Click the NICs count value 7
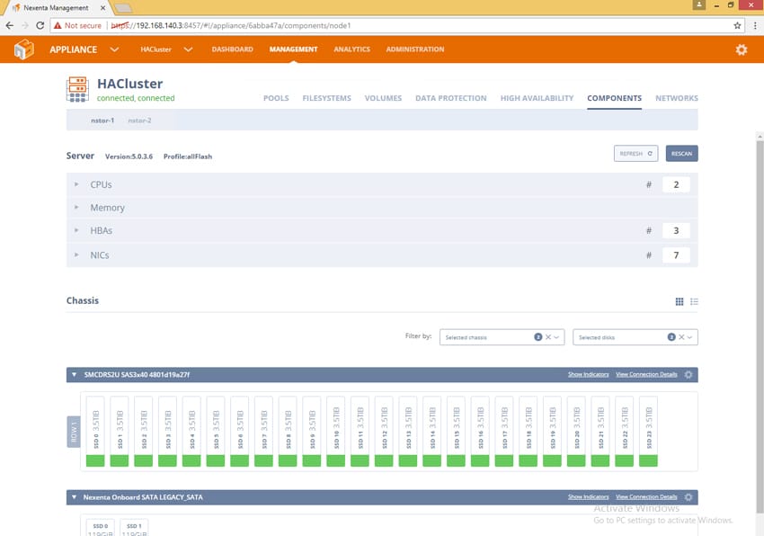 [676, 255]
